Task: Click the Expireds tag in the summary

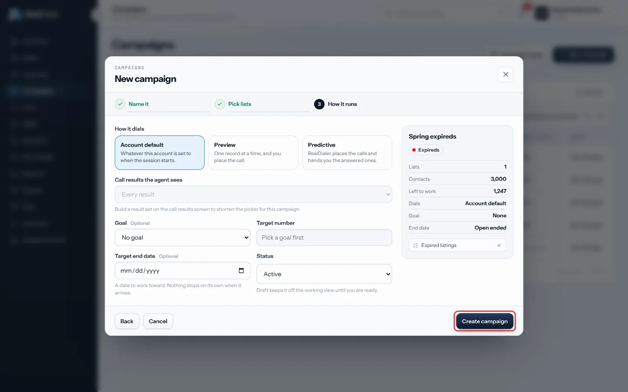Action: click(426, 150)
